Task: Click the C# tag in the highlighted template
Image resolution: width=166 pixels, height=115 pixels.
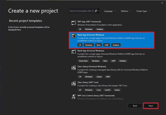Action: pyautogui.click(x=80, y=45)
